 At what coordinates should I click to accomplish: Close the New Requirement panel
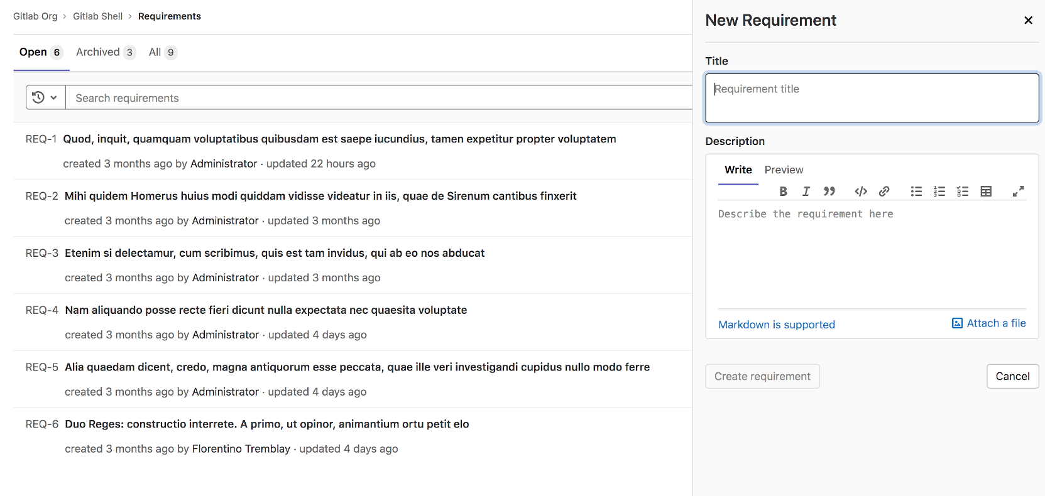point(1028,20)
